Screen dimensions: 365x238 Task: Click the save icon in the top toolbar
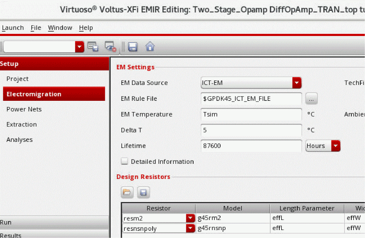click(132, 46)
